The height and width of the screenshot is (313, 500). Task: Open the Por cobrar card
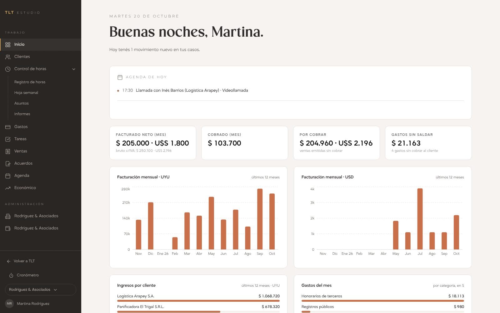coord(337,143)
